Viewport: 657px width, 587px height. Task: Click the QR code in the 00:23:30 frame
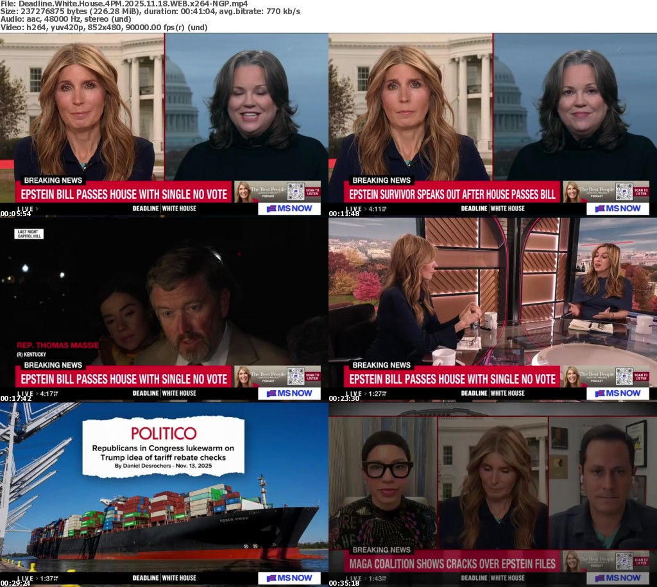click(x=624, y=376)
